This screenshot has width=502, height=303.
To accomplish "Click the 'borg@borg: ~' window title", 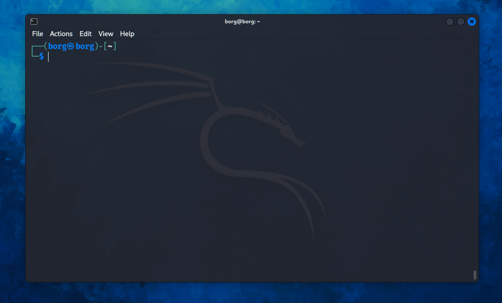I will 242,22.
